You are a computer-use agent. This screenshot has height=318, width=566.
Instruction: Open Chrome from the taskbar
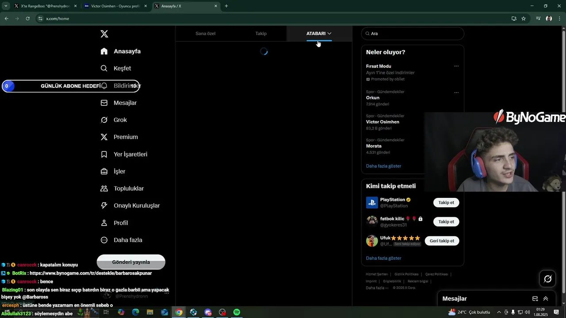pos(179,312)
